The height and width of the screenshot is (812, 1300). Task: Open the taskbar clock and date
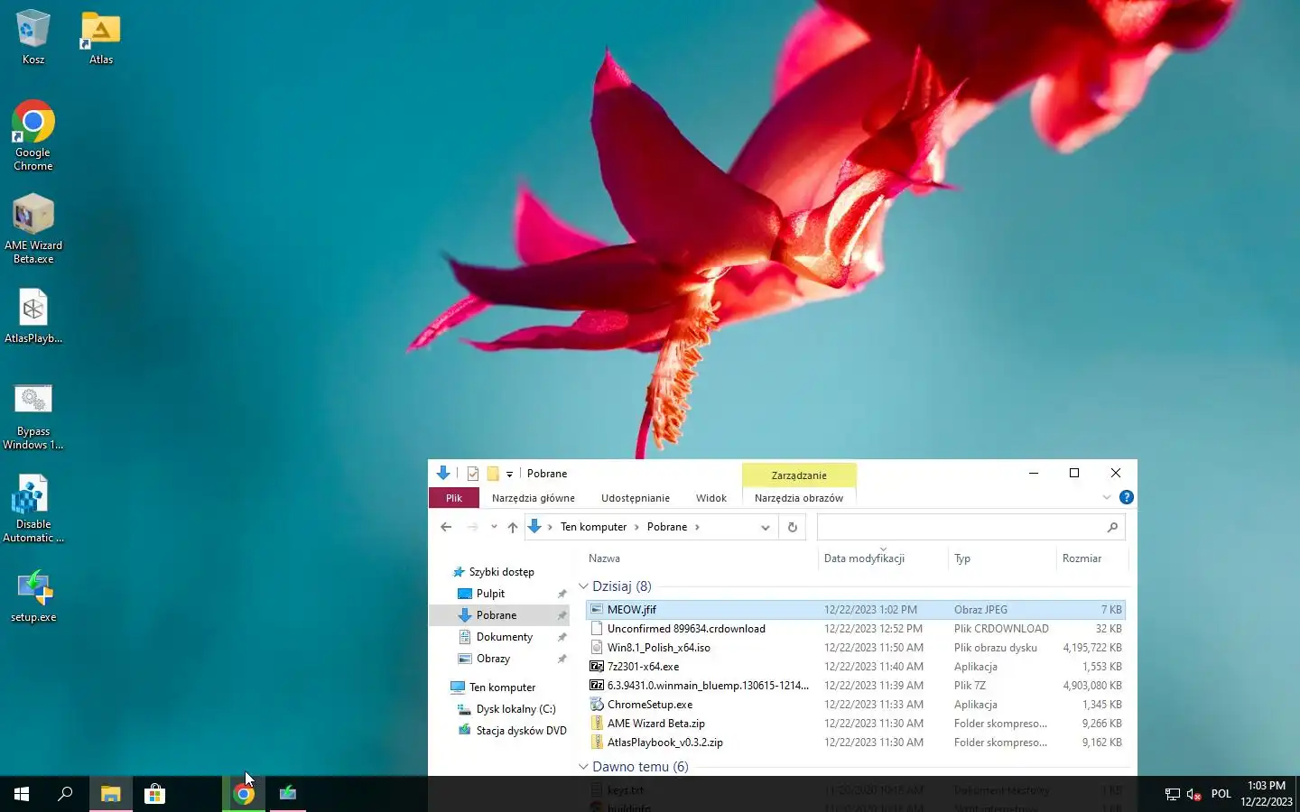click(x=1266, y=794)
